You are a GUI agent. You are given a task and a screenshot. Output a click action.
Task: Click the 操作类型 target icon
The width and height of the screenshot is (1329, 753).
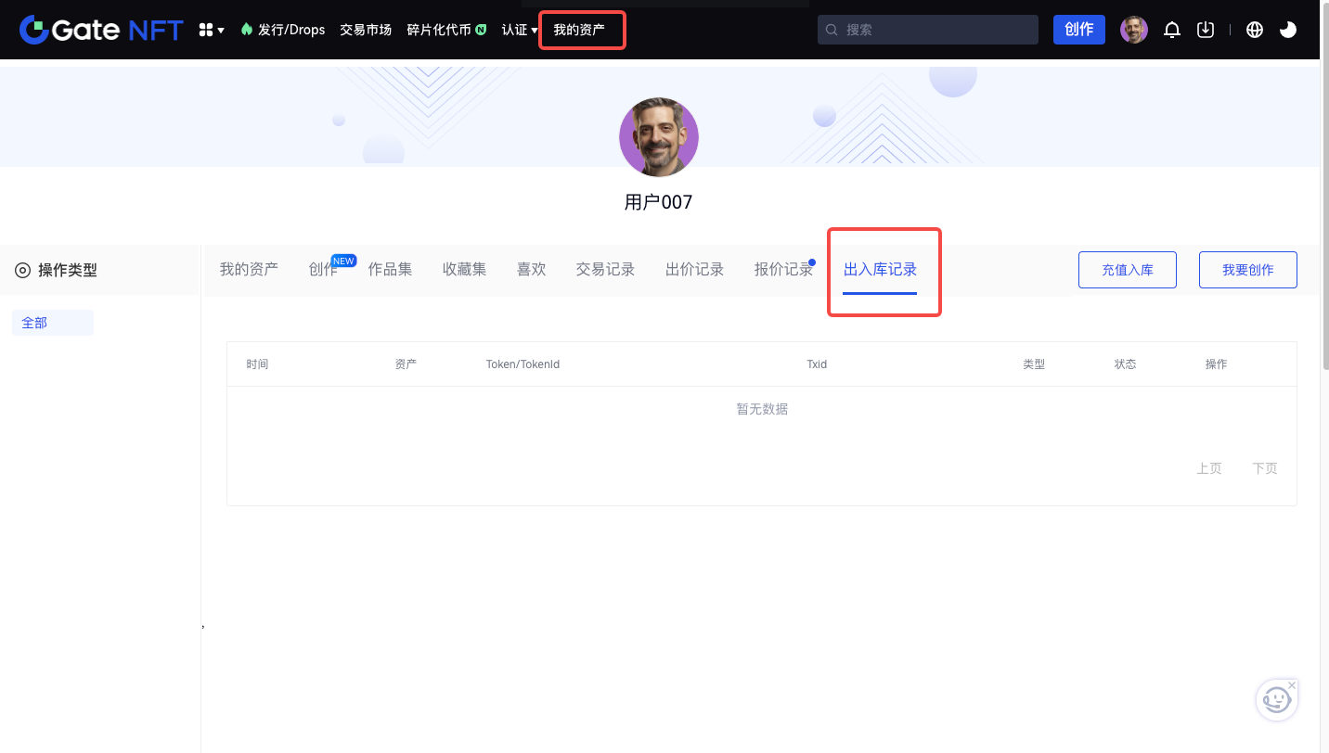pos(22,270)
